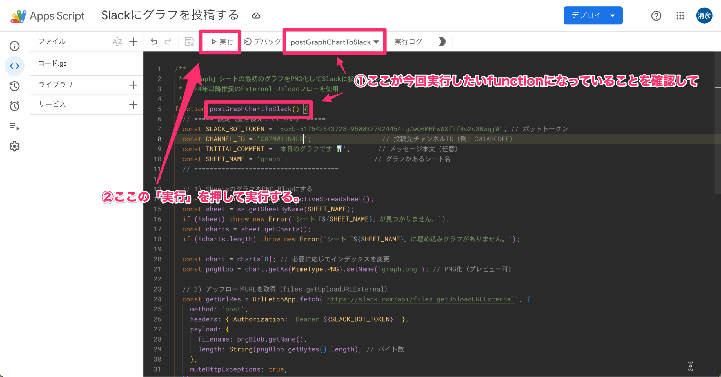
Task: Click the headers Authorization Bearer line
Action: pos(299,319)
